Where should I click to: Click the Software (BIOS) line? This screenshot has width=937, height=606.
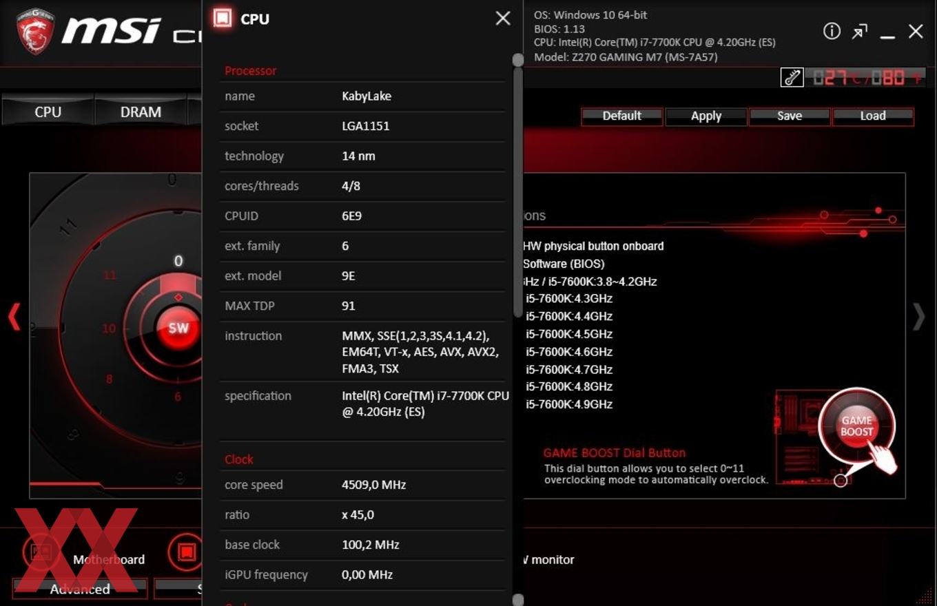click(564, 264)
